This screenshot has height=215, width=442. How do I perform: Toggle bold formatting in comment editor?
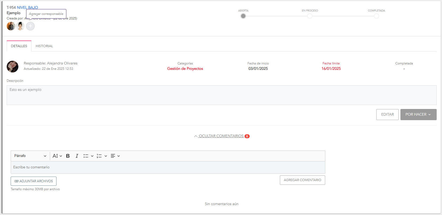tap(68, 156)
